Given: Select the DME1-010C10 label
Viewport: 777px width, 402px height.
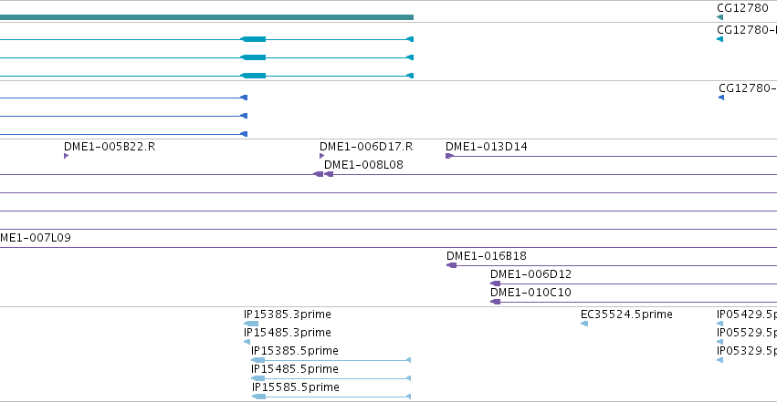Looking at the screenshot, I should [530, 293].
